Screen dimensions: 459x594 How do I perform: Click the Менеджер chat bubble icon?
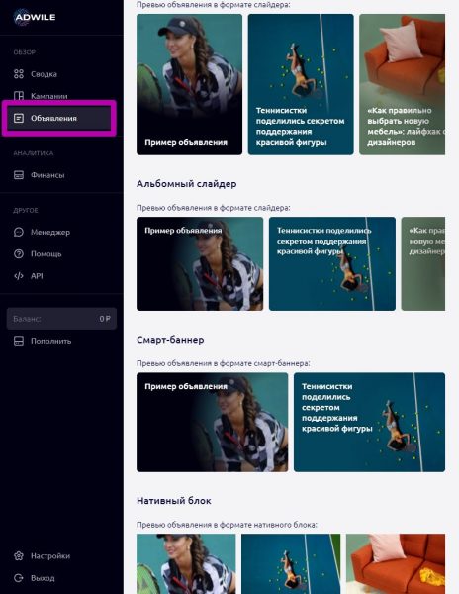pyautogui.click(x=19, y=232)
